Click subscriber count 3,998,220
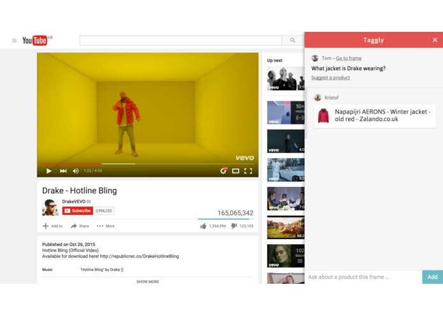Image resolution: width=443 pixels, height=315 pixels. (104, 211)
